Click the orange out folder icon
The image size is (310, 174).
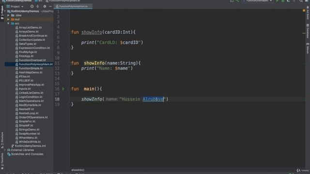coord(13,19)
